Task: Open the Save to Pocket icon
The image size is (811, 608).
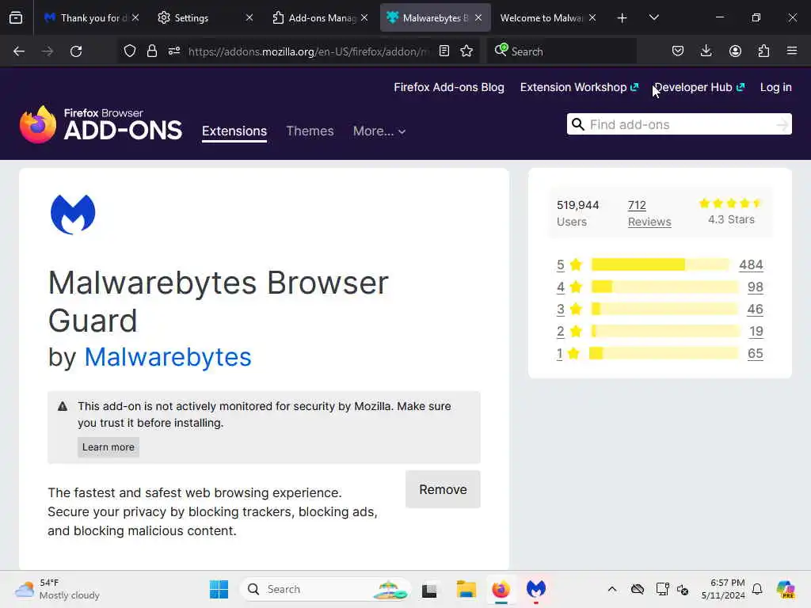Action: pyautogui.click(x=678, y=51)
